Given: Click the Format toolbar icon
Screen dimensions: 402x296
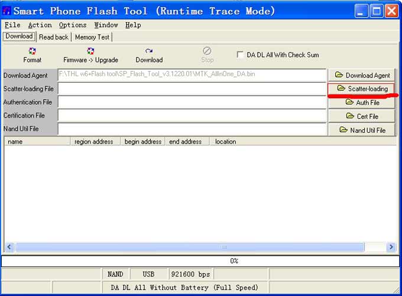Looking at the screenshot, I should point(32,51).
